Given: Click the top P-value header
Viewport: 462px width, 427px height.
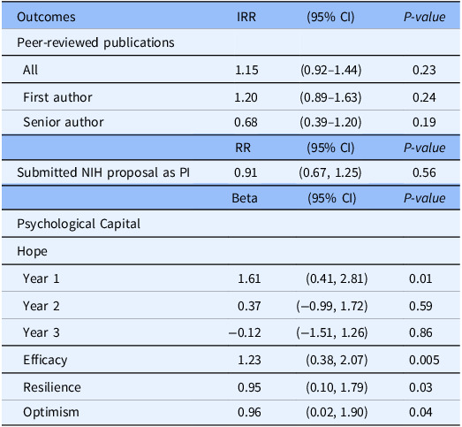Looking at the screenshot, I should pyautogui.click(x=424, y=17).
